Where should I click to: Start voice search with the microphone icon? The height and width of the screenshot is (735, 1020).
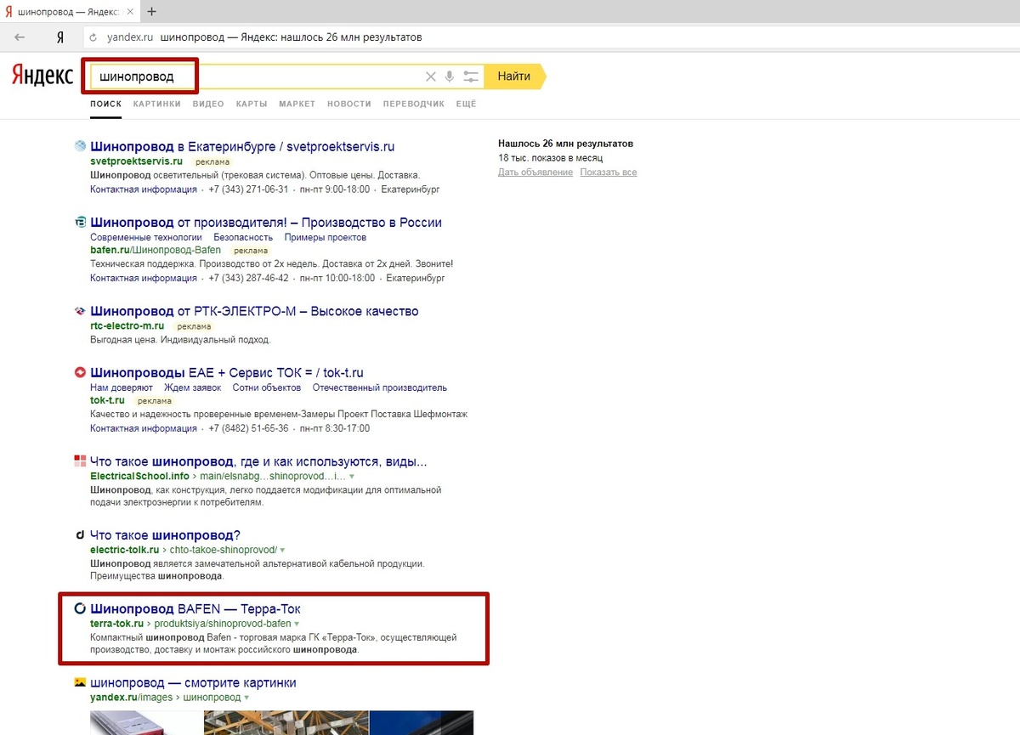click(x=450, y=76)
